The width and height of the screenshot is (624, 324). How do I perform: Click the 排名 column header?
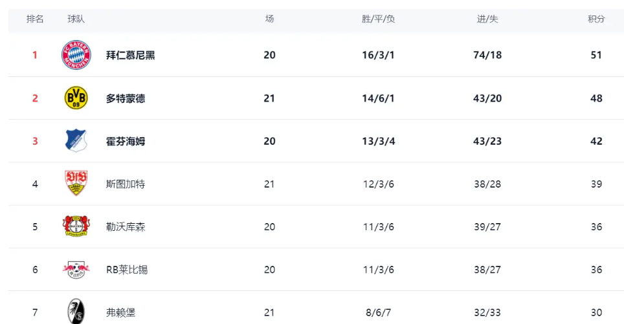35,19
